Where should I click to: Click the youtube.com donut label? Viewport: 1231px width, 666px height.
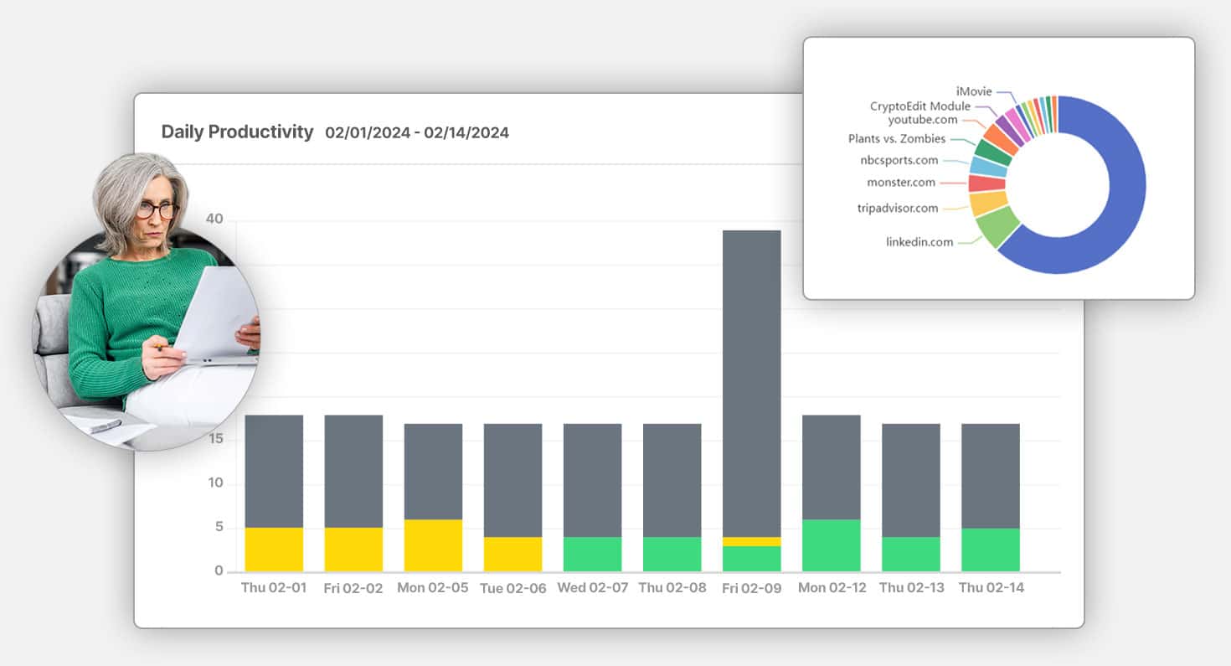[x=923, y=120]
